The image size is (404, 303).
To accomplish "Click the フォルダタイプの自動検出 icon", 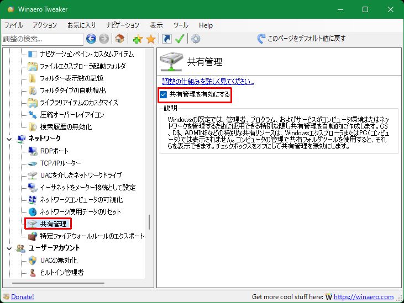I will pos(33,91).
